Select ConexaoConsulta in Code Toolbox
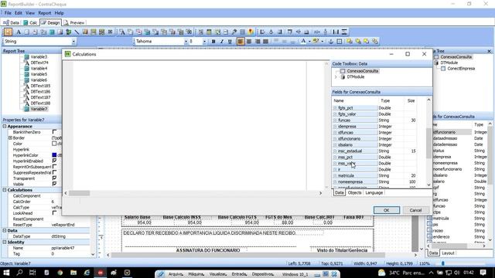This screenshot has width=495, height=278. click(x=363, y=71)
